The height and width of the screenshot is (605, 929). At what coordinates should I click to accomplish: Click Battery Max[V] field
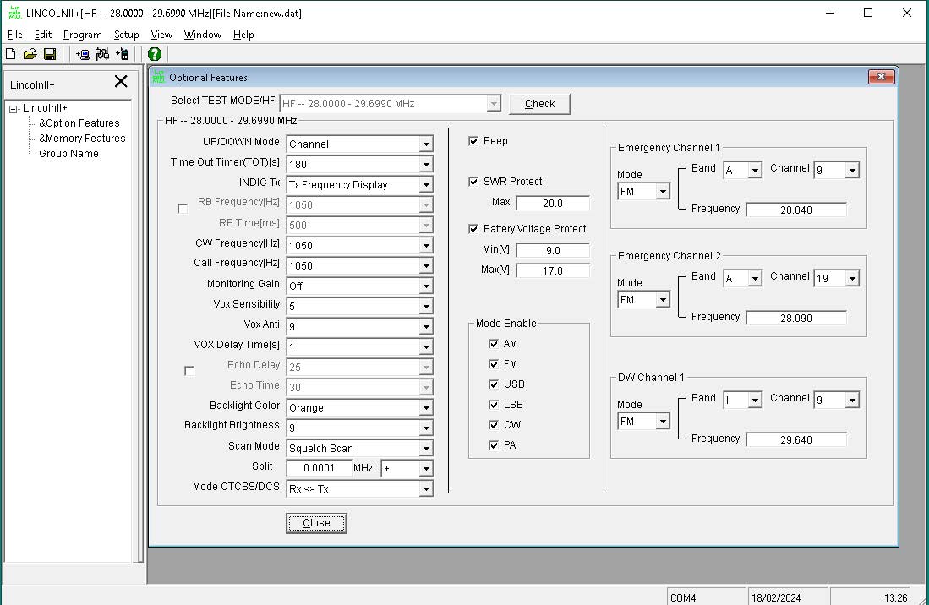tap(553, 270)
